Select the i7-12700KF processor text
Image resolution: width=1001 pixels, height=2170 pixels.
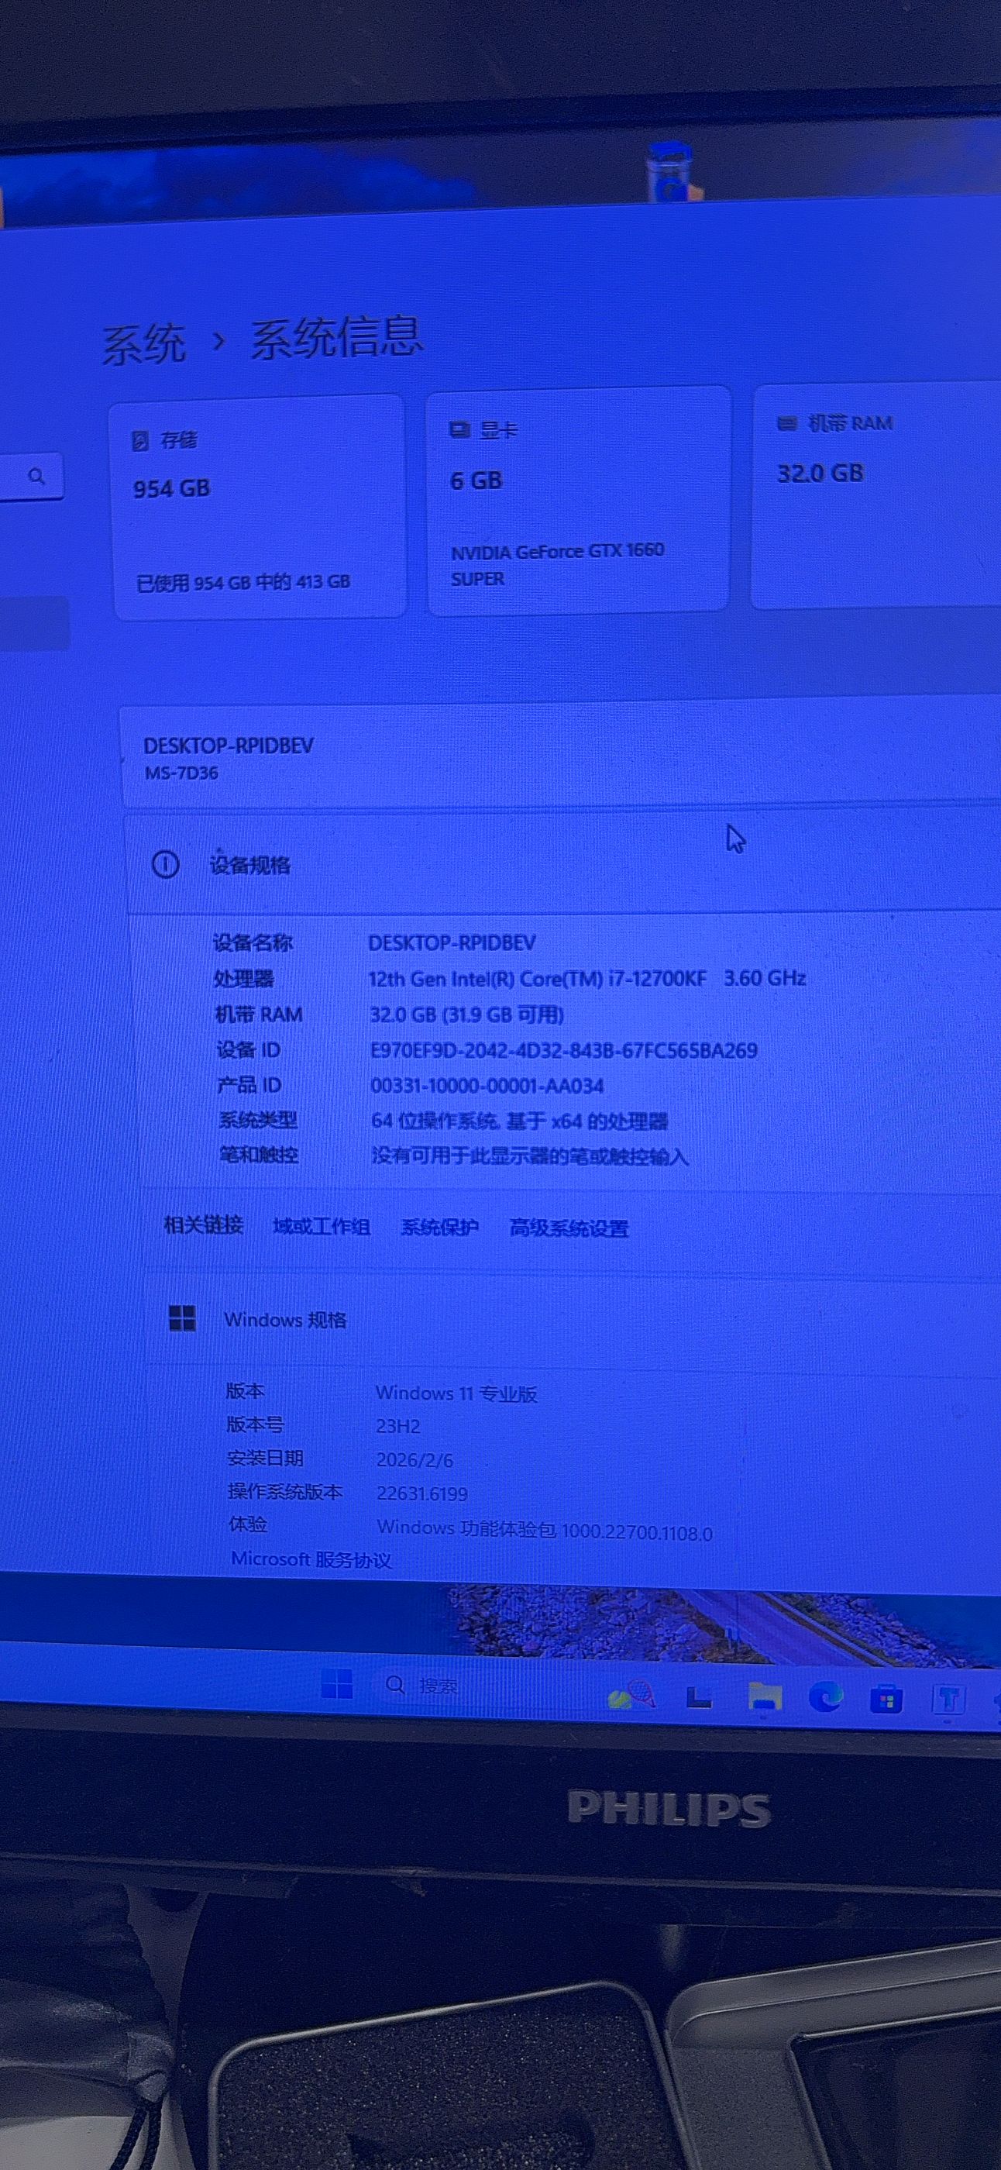pyautogui.click(x=587, y=978)
